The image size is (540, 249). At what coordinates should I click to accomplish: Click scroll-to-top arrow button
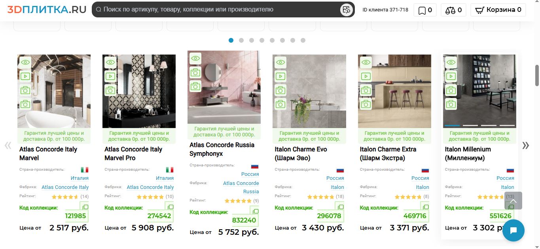pyautogui.click(x=513, y=200)
